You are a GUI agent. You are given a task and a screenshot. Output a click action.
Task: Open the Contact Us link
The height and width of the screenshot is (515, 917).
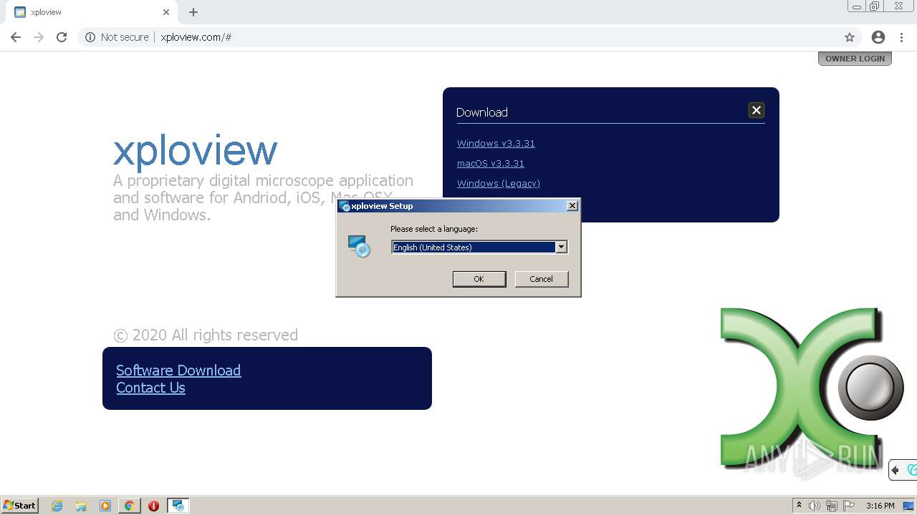tap(150, 388)
